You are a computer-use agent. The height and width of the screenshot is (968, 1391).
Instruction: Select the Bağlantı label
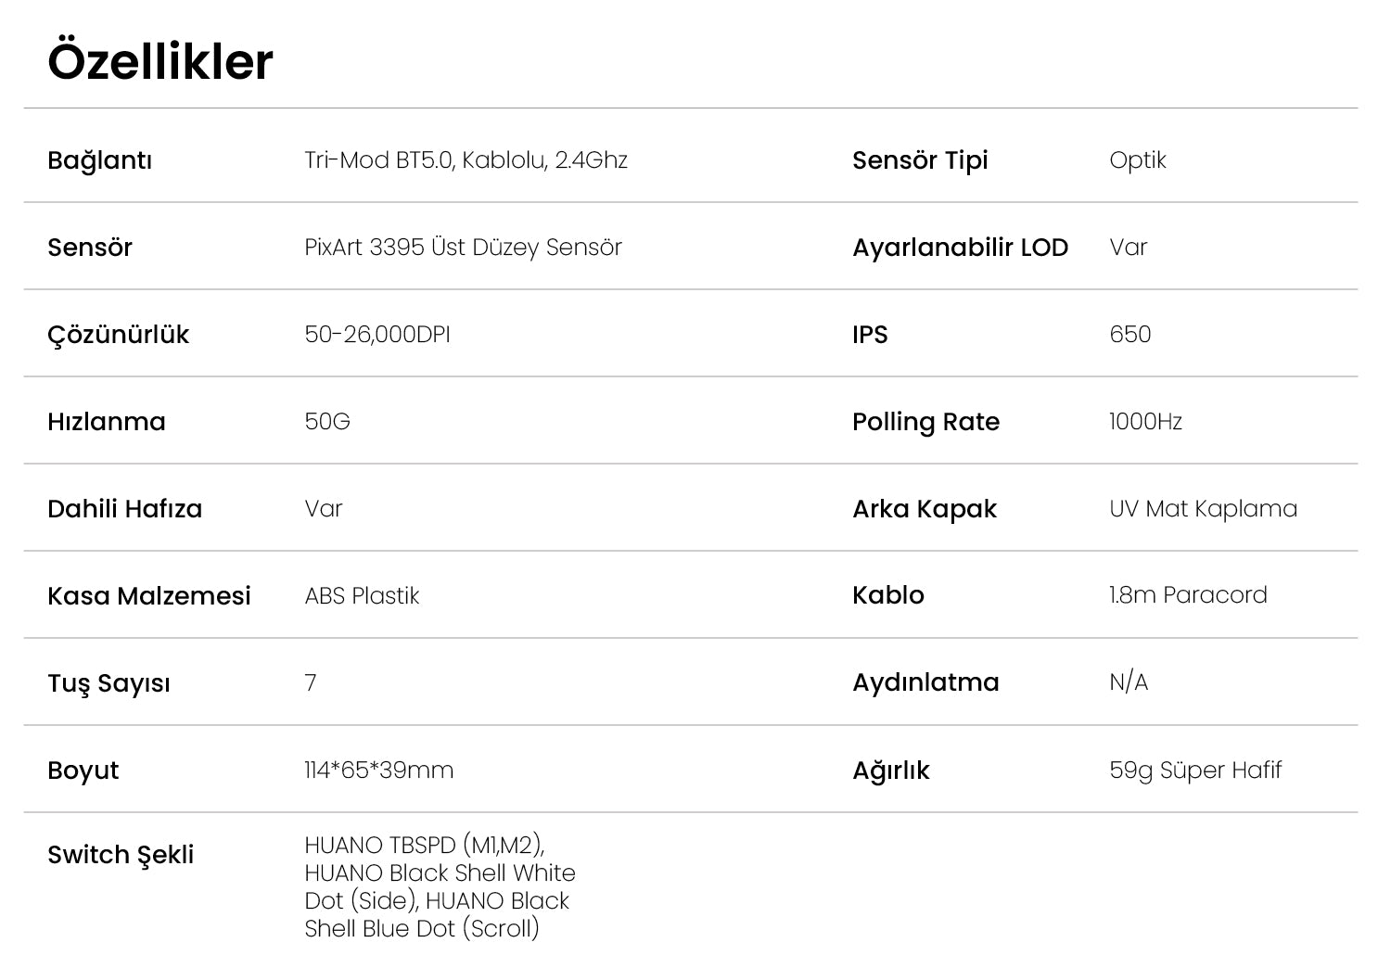[x=99, y=160]
